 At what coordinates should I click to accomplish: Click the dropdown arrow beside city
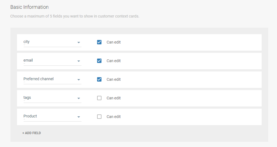point(79,42)
